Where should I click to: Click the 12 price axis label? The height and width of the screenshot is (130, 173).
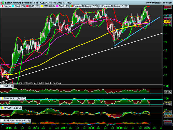point(166,75)
